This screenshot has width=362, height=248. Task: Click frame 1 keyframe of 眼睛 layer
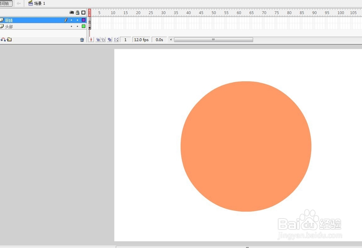click(89, 20)
